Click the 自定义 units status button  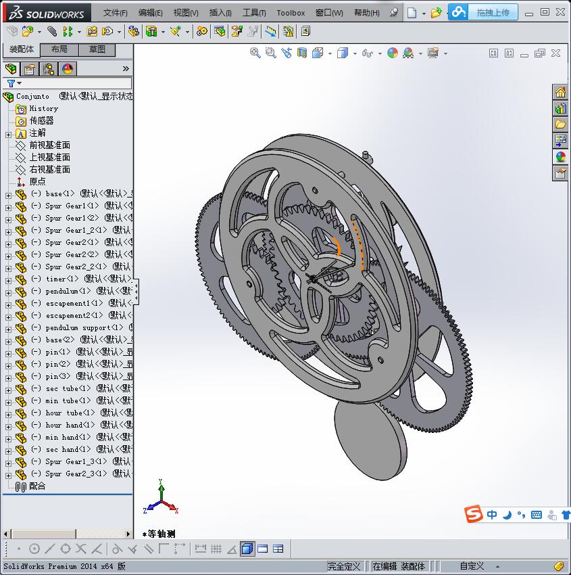point(472,566)
